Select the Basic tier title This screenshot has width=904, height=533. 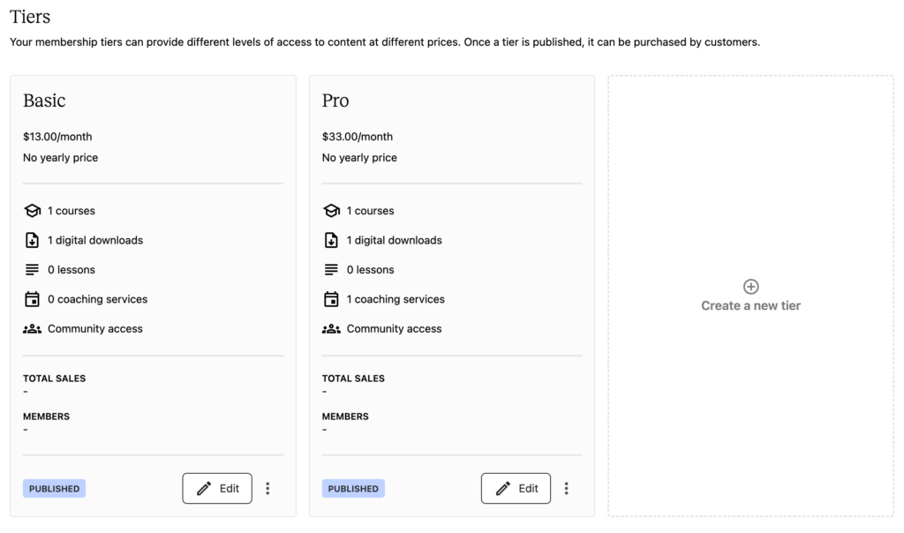(44, 101)
